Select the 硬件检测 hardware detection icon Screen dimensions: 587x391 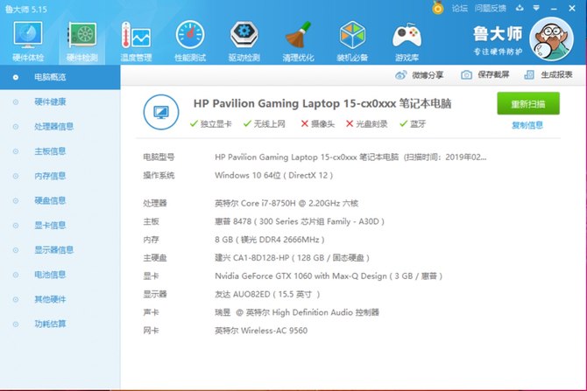[82, 41]
